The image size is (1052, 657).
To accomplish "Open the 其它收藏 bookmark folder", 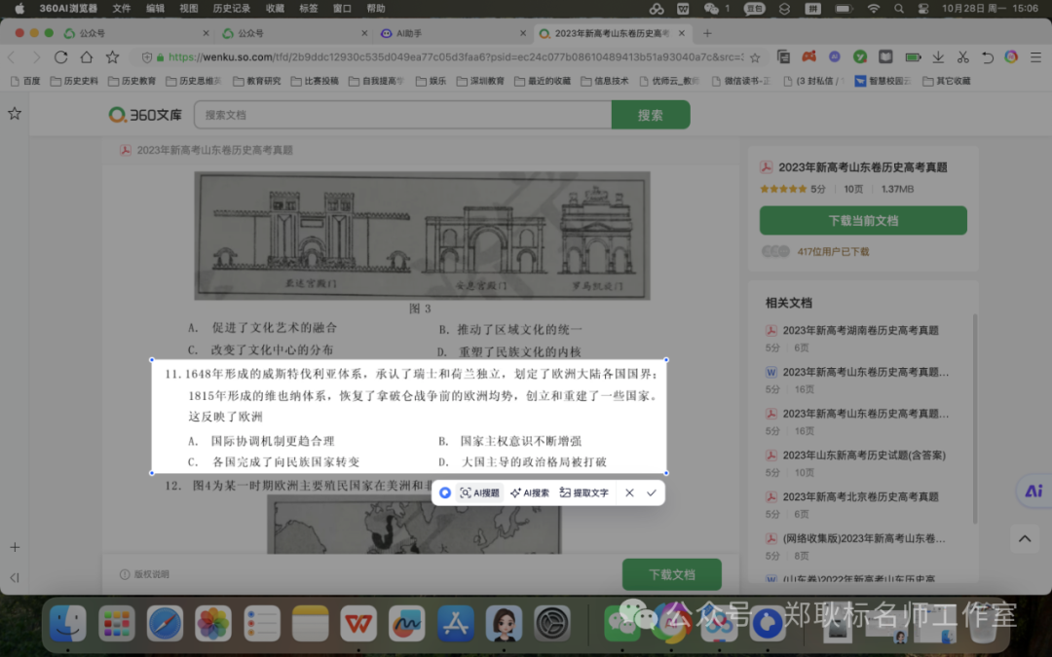I will tap(947, 81).
